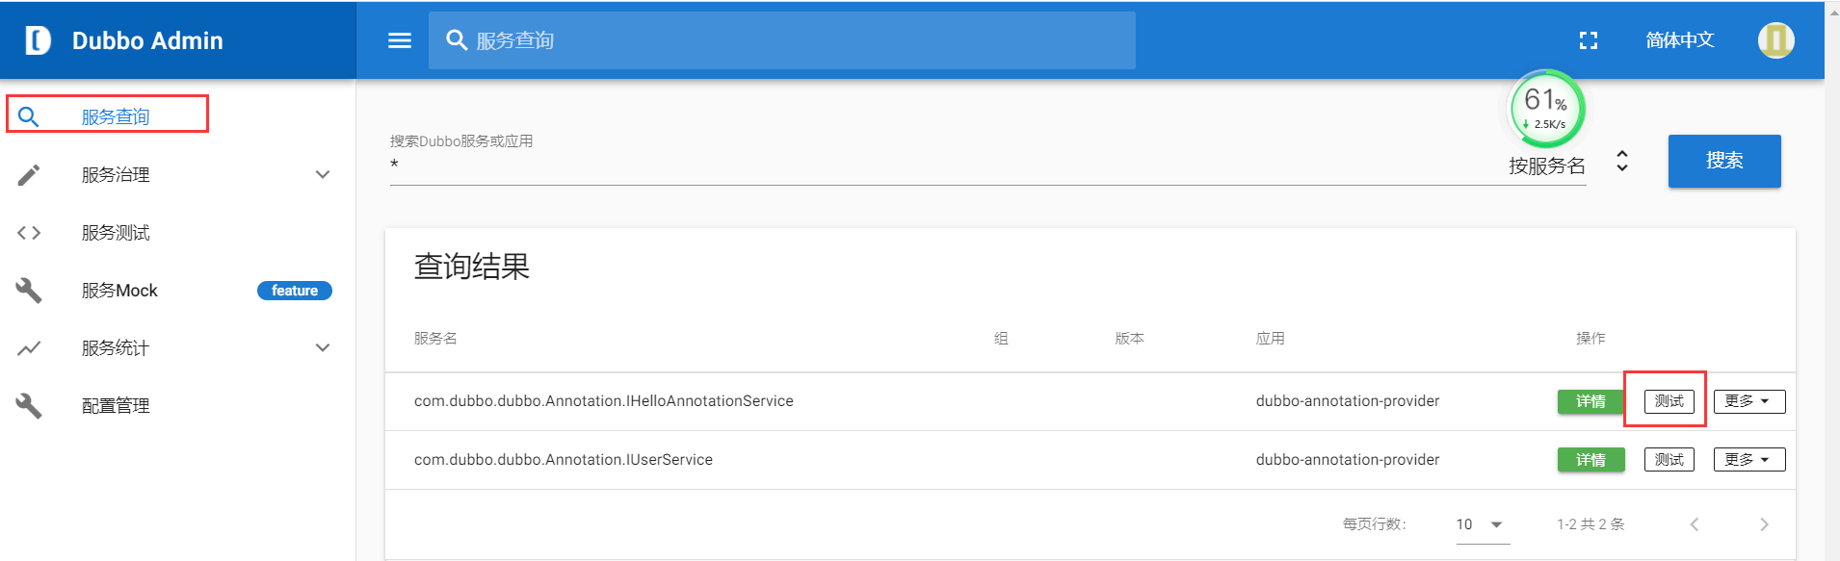The width and height of the screenshot is (1840, 561).
Task: Go to previous results page
Action: (x=1695, y=524)
